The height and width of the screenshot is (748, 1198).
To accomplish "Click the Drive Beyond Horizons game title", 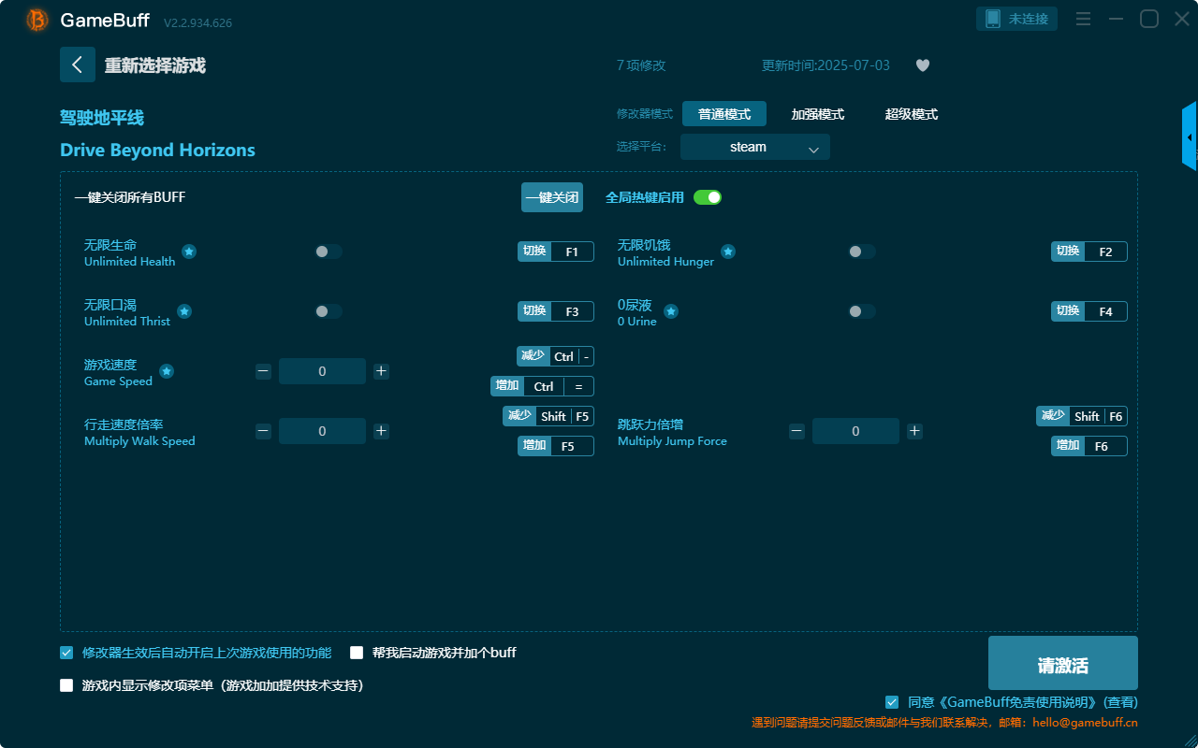I will 157,151.
